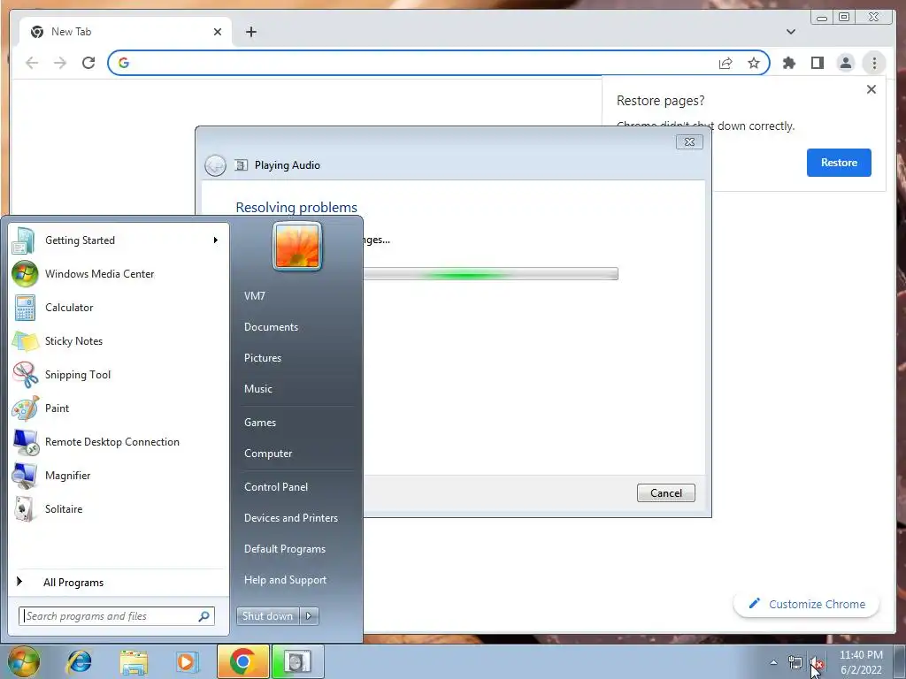Start Solitaire game
906x679 pixels.
click(119, 508)
